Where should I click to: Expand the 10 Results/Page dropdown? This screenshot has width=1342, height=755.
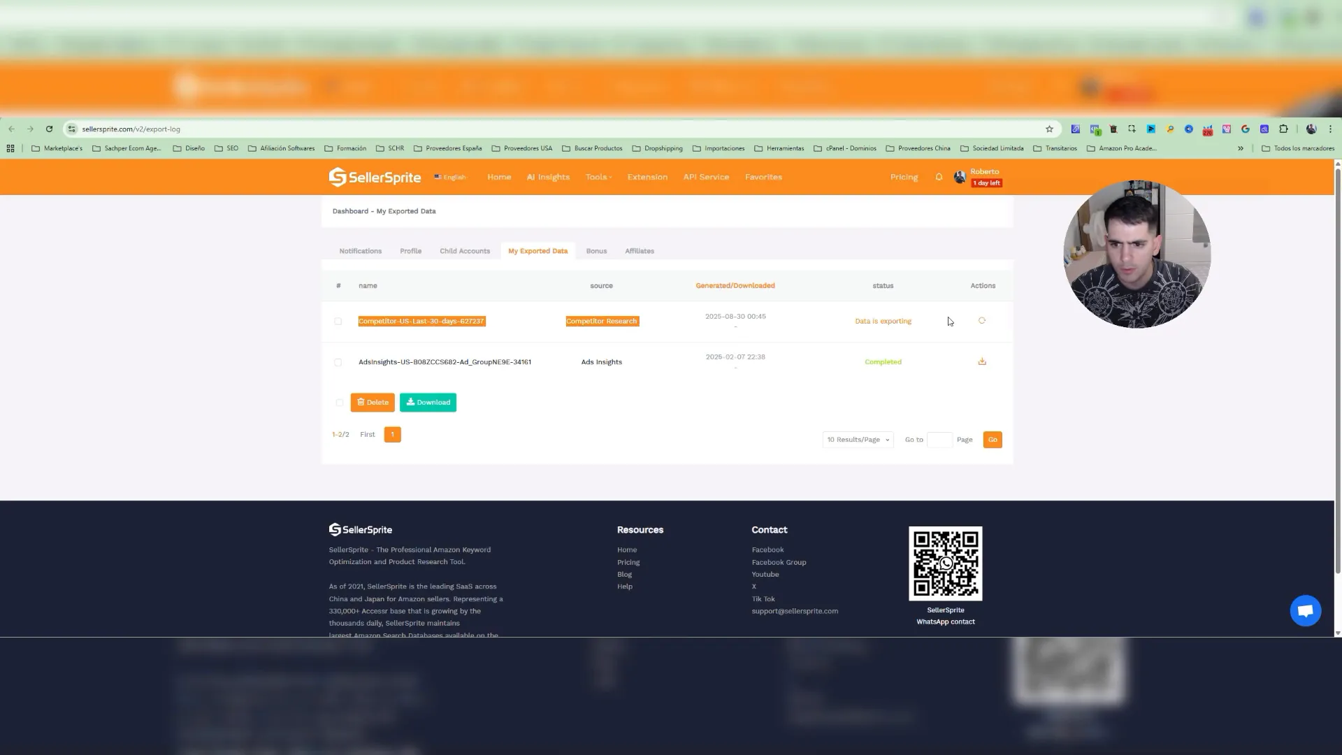click(858, 440)
